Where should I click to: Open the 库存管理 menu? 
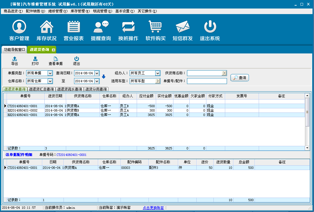pyautogui.click(x=80, y=11)
